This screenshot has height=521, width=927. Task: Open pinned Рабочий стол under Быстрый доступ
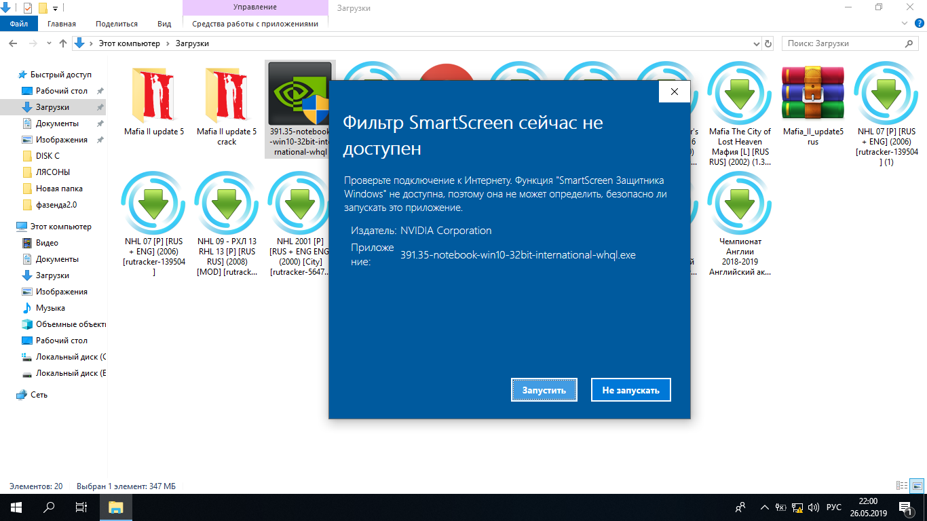(x=61, y=91)
